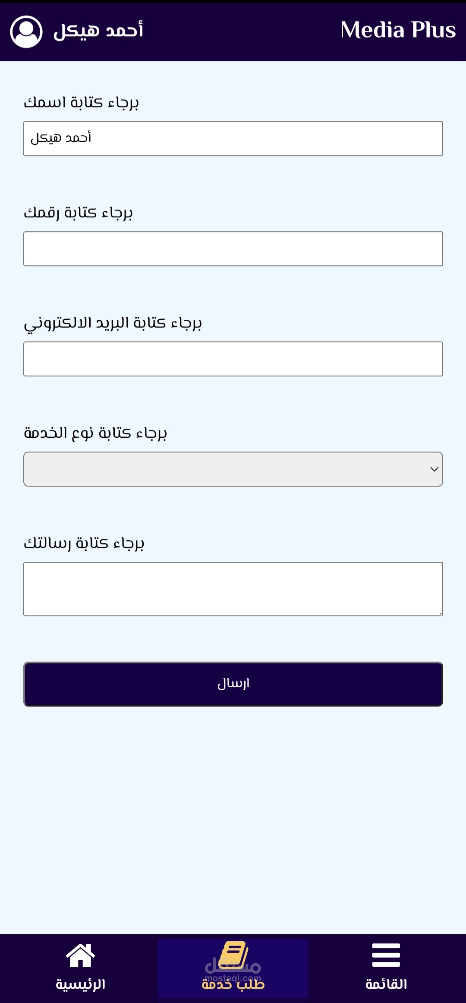Click the email address input field
The width and height of the screenshot is (466, 1003).
tap(233, 359)
